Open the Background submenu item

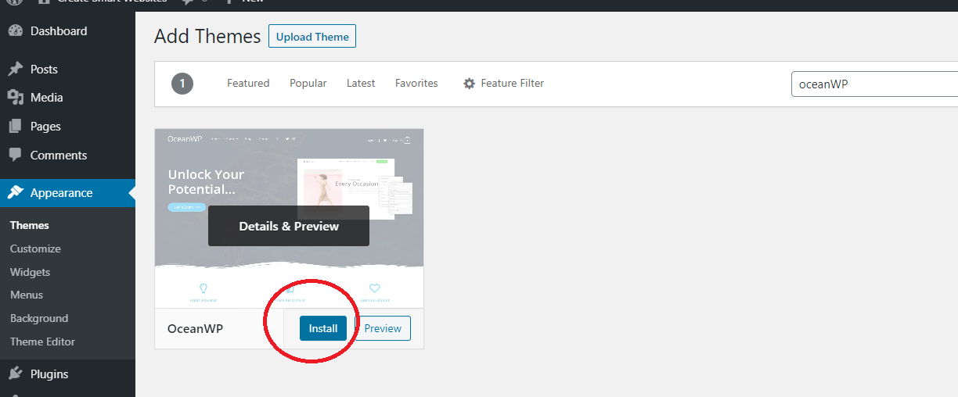point(39,318)
